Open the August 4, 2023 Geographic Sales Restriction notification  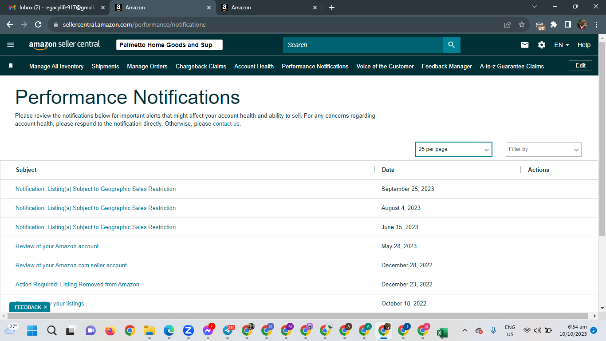95,208
